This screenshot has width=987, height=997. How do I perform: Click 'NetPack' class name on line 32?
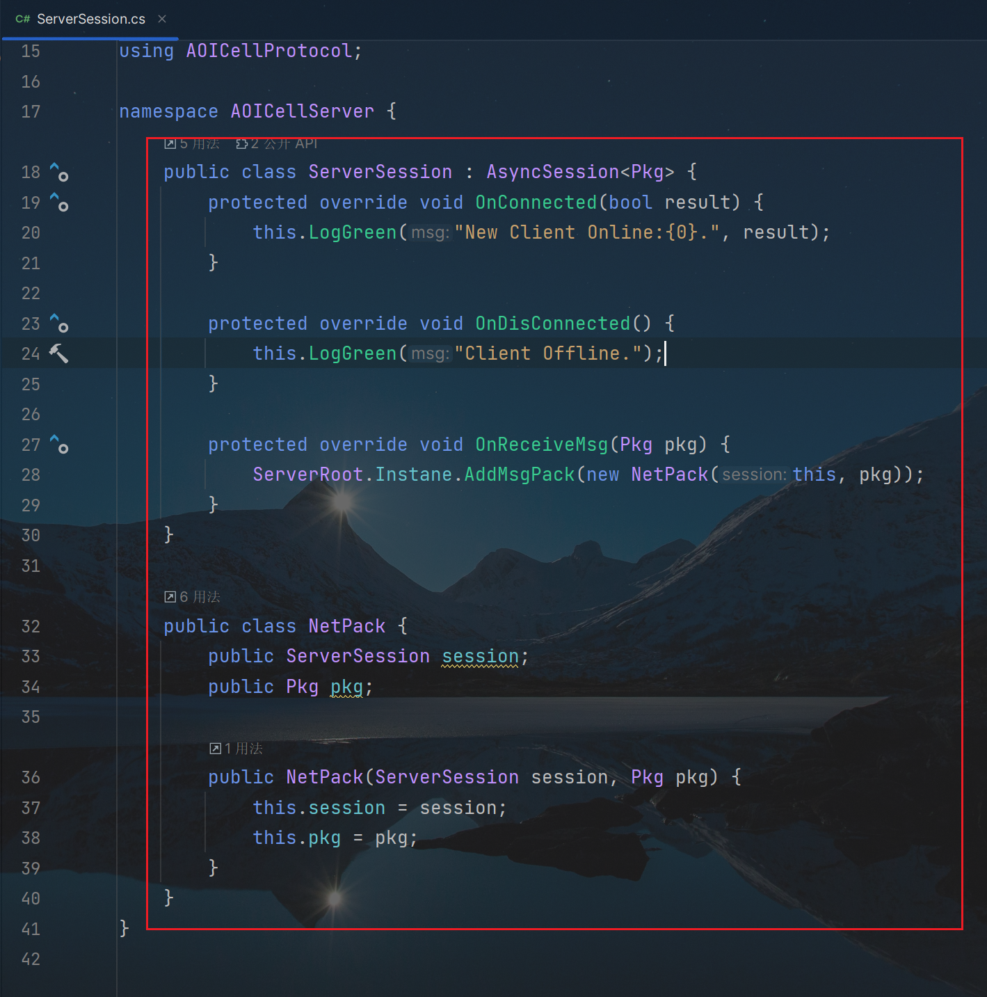point(347,626)
